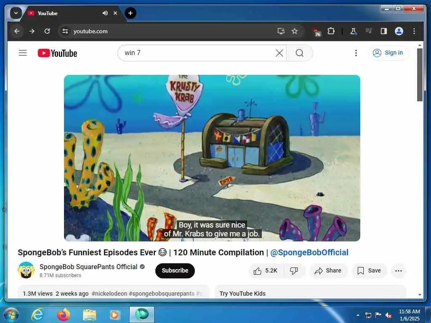
Task: Open Action Center flag icon
Action: 378,315
